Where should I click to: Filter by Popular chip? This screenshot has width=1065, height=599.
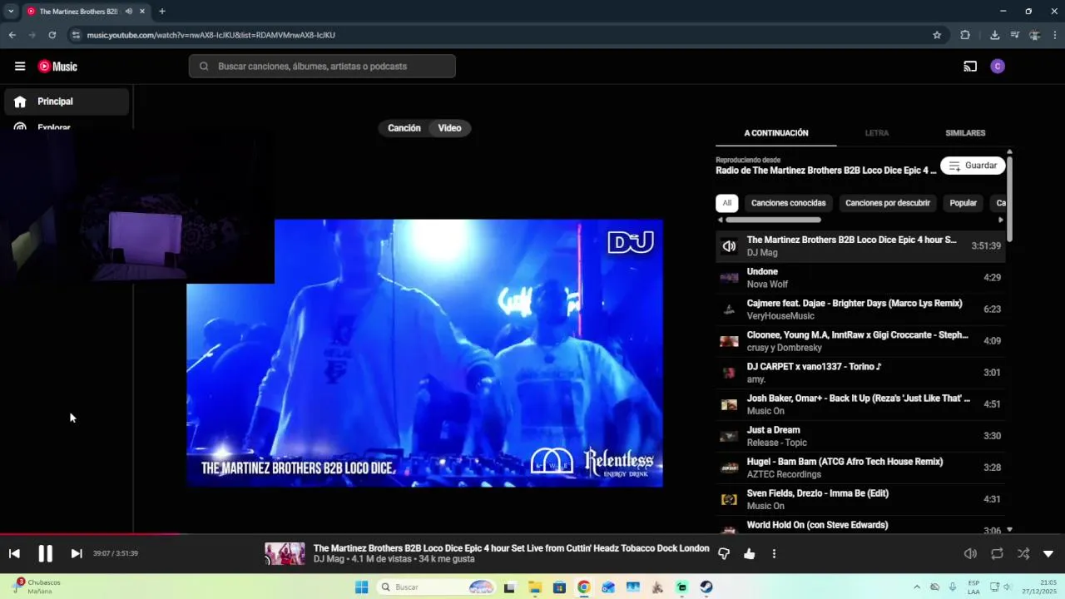pos(963,203)
